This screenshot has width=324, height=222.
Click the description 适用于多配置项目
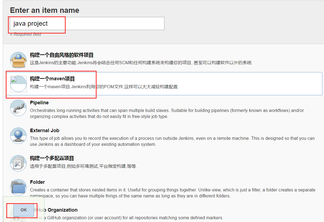click(83, 166)
